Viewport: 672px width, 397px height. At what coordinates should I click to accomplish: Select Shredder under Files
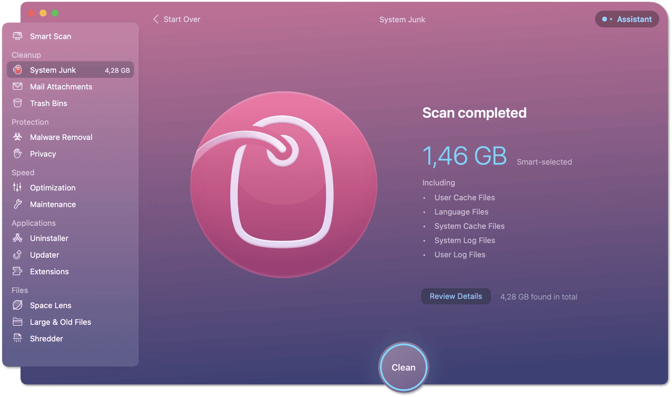pos(70,339)
